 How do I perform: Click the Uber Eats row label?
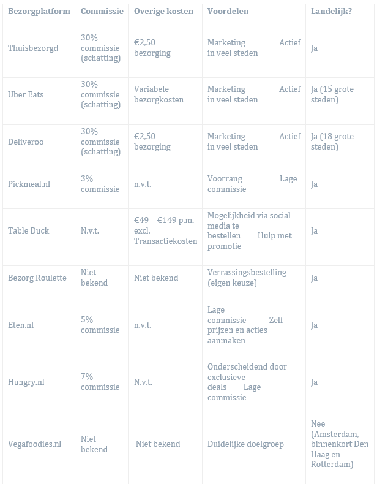tap(26, 95)
